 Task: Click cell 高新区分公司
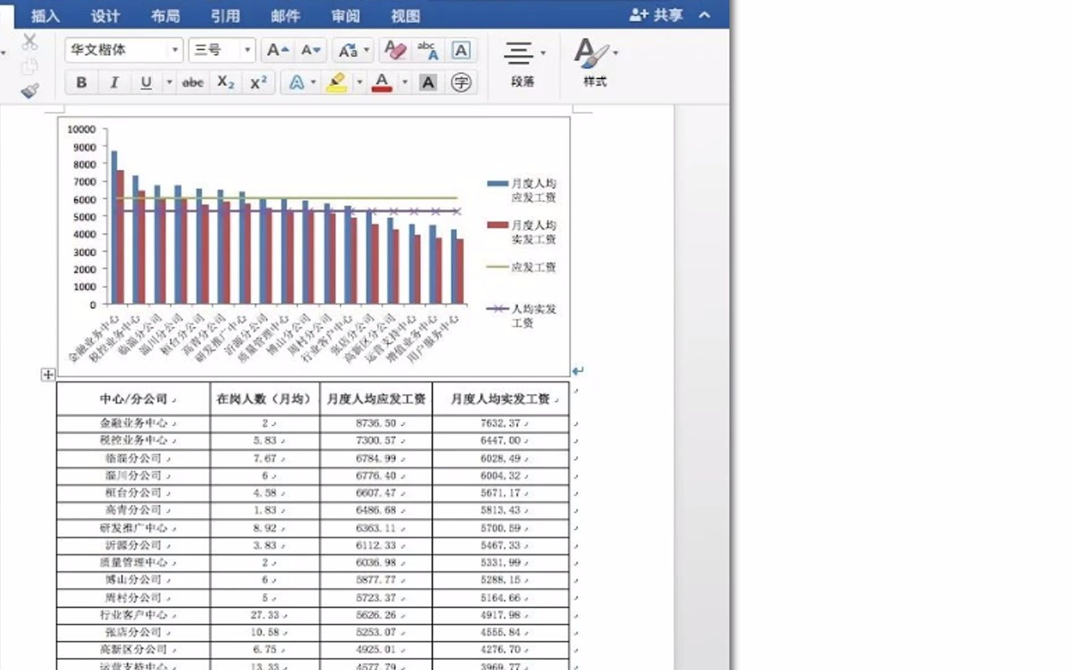coord(133,650)
